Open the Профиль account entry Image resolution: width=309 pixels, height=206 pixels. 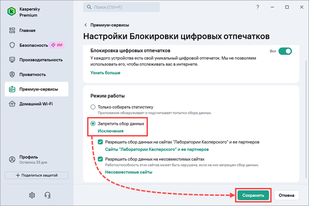point(29,159)
